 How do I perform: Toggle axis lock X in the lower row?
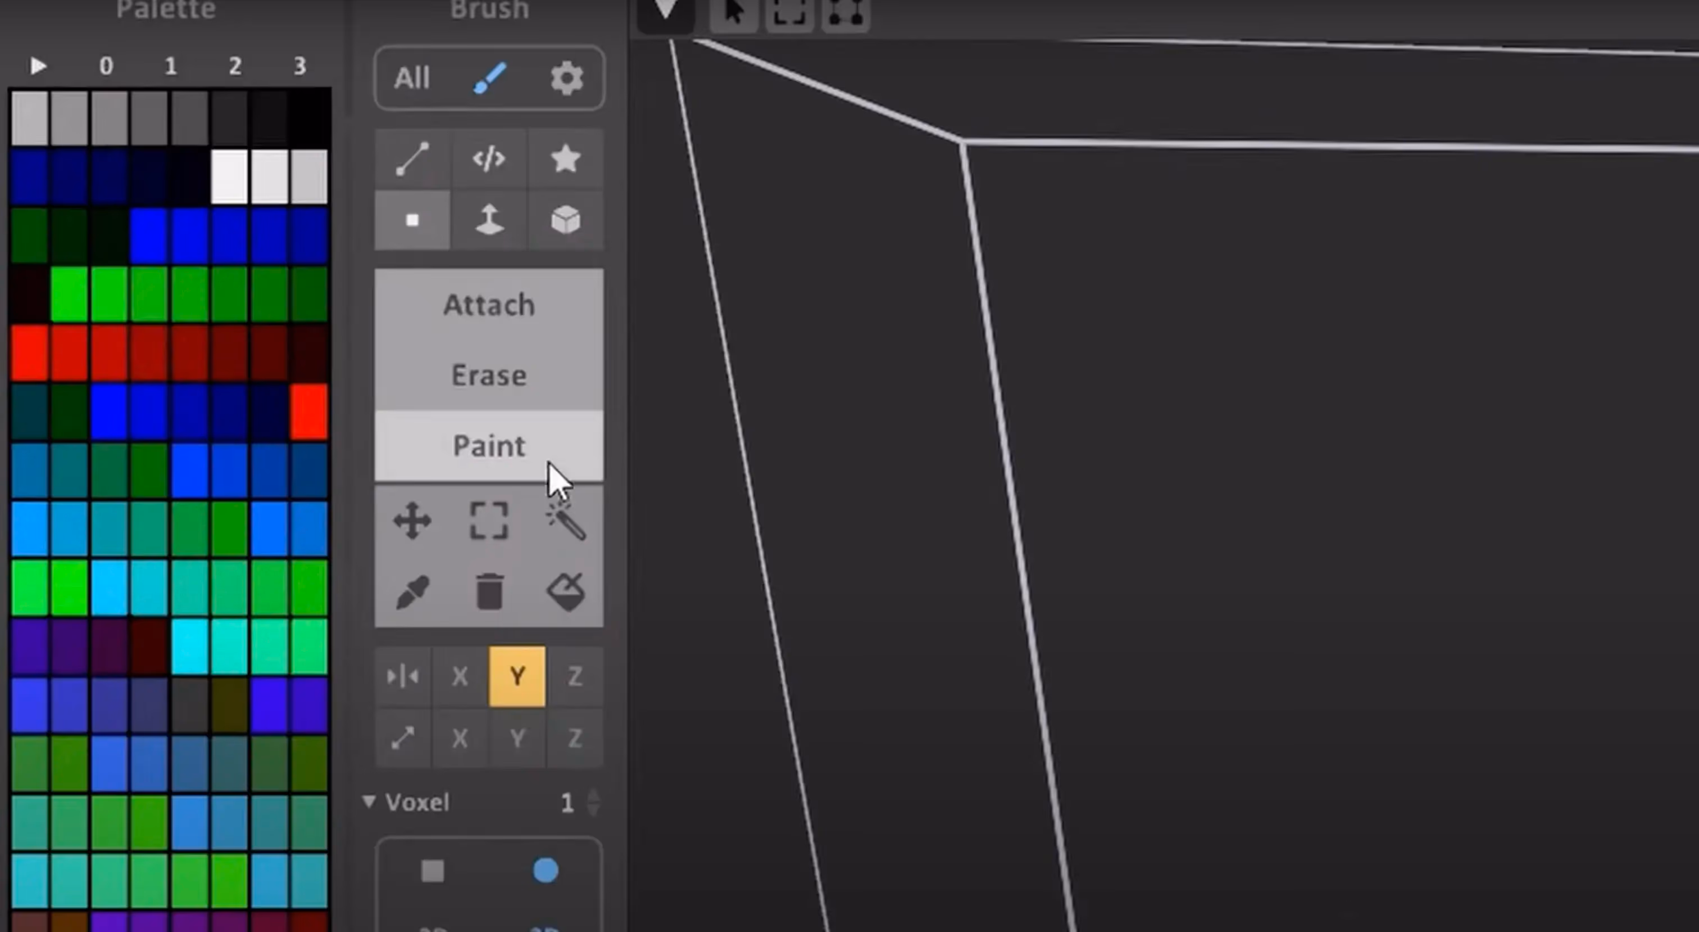click(460, 738)
